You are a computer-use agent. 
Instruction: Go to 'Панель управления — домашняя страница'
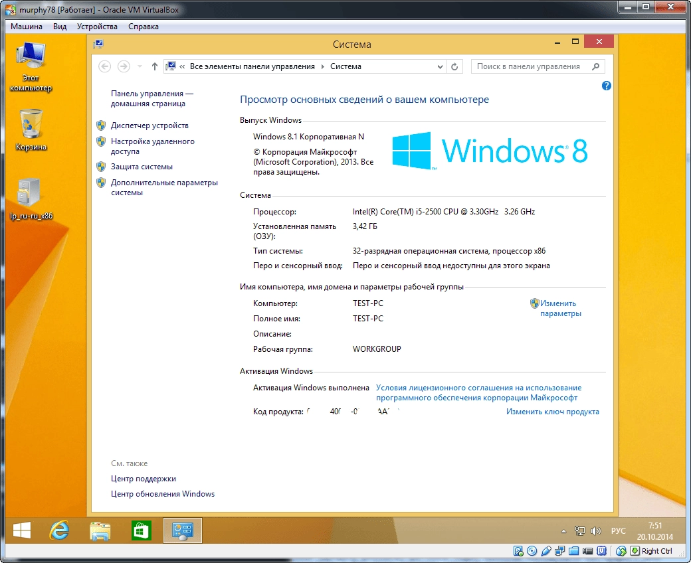tap(152, 99)
